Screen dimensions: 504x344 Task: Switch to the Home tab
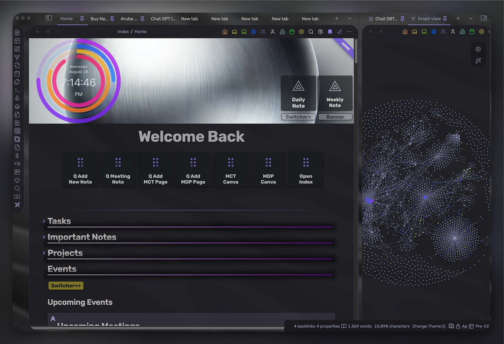(x=66, y=19)
